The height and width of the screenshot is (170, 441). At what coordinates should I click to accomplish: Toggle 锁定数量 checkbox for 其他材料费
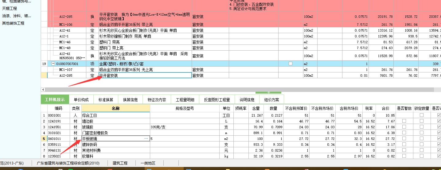coord(422,150)
